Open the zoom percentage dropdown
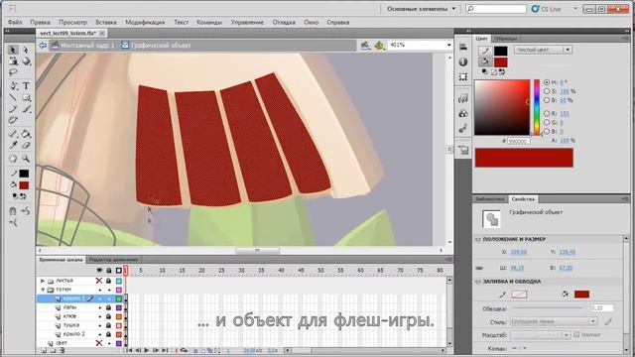 (448, 45)
